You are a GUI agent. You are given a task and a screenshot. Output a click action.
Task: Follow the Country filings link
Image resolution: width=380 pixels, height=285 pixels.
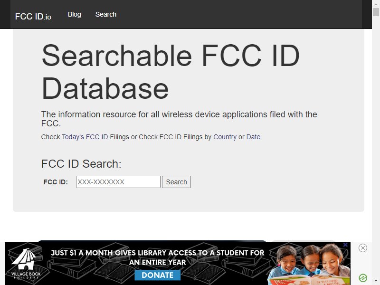pyautogui.click(x=225, y=137)
